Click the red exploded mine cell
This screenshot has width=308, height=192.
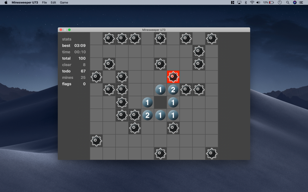173,77
